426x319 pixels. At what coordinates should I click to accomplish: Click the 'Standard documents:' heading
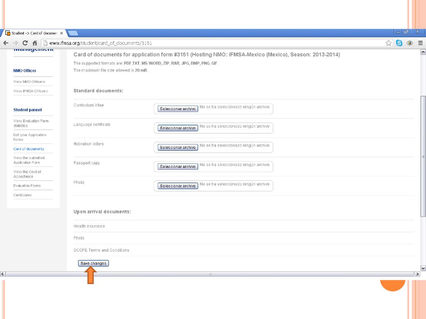98,91
